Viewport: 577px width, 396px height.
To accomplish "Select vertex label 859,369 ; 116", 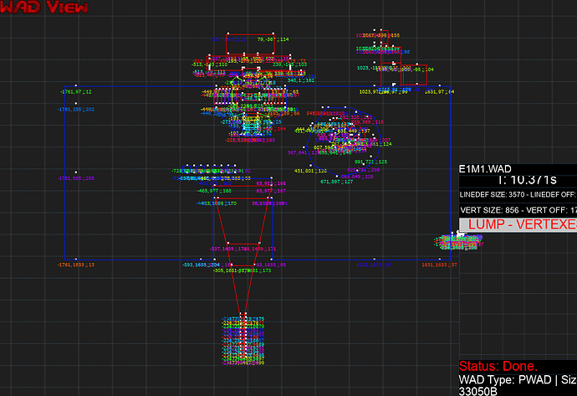I will pyautogui.click(x=368, y=122).
